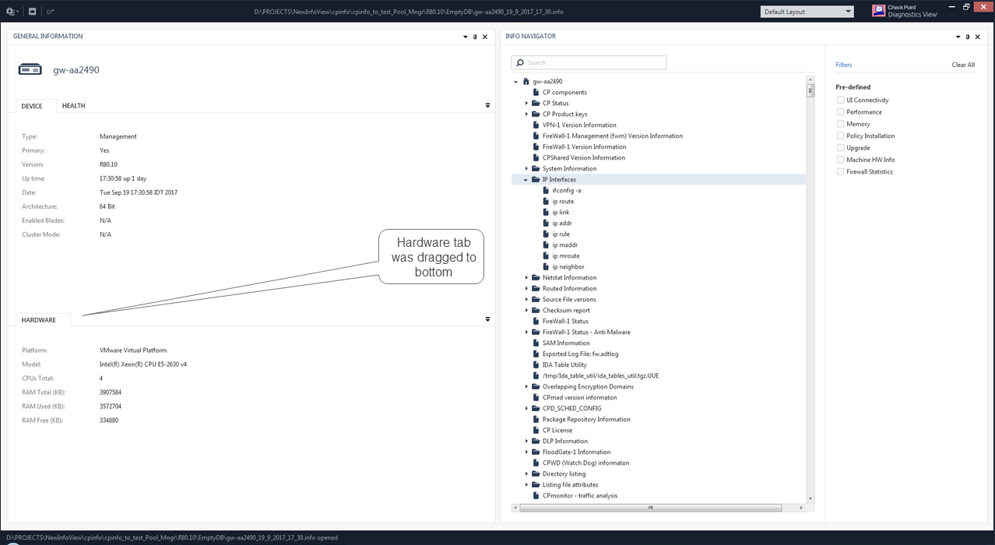The image size is (995, 545).
Task: Click the tree horizontal scrollbar thumb
Action: pos(650,508)
